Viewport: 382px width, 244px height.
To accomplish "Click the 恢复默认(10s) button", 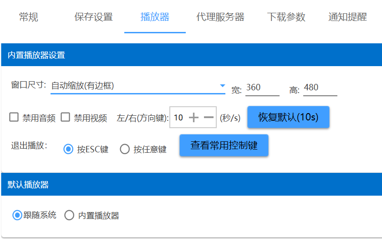I will click(x=289, y=117).
